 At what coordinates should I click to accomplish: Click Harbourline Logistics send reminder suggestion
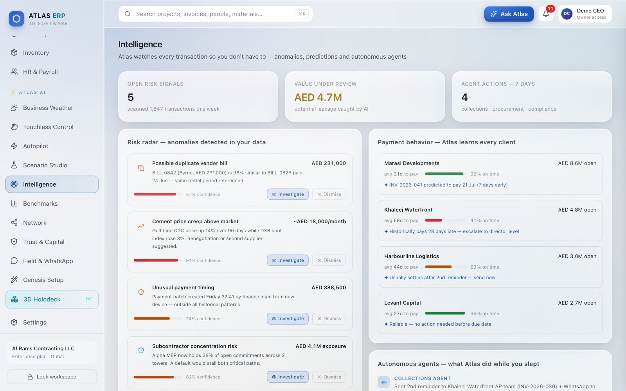(x=440, y=278)
